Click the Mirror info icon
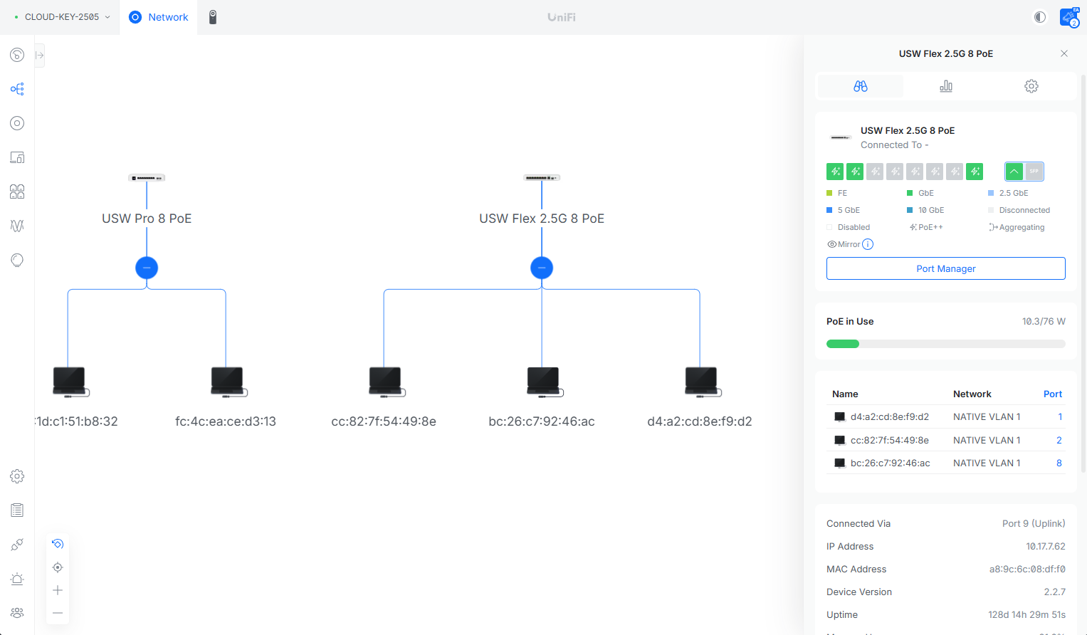The image size is (1087, 635). (x=868, y=244)
